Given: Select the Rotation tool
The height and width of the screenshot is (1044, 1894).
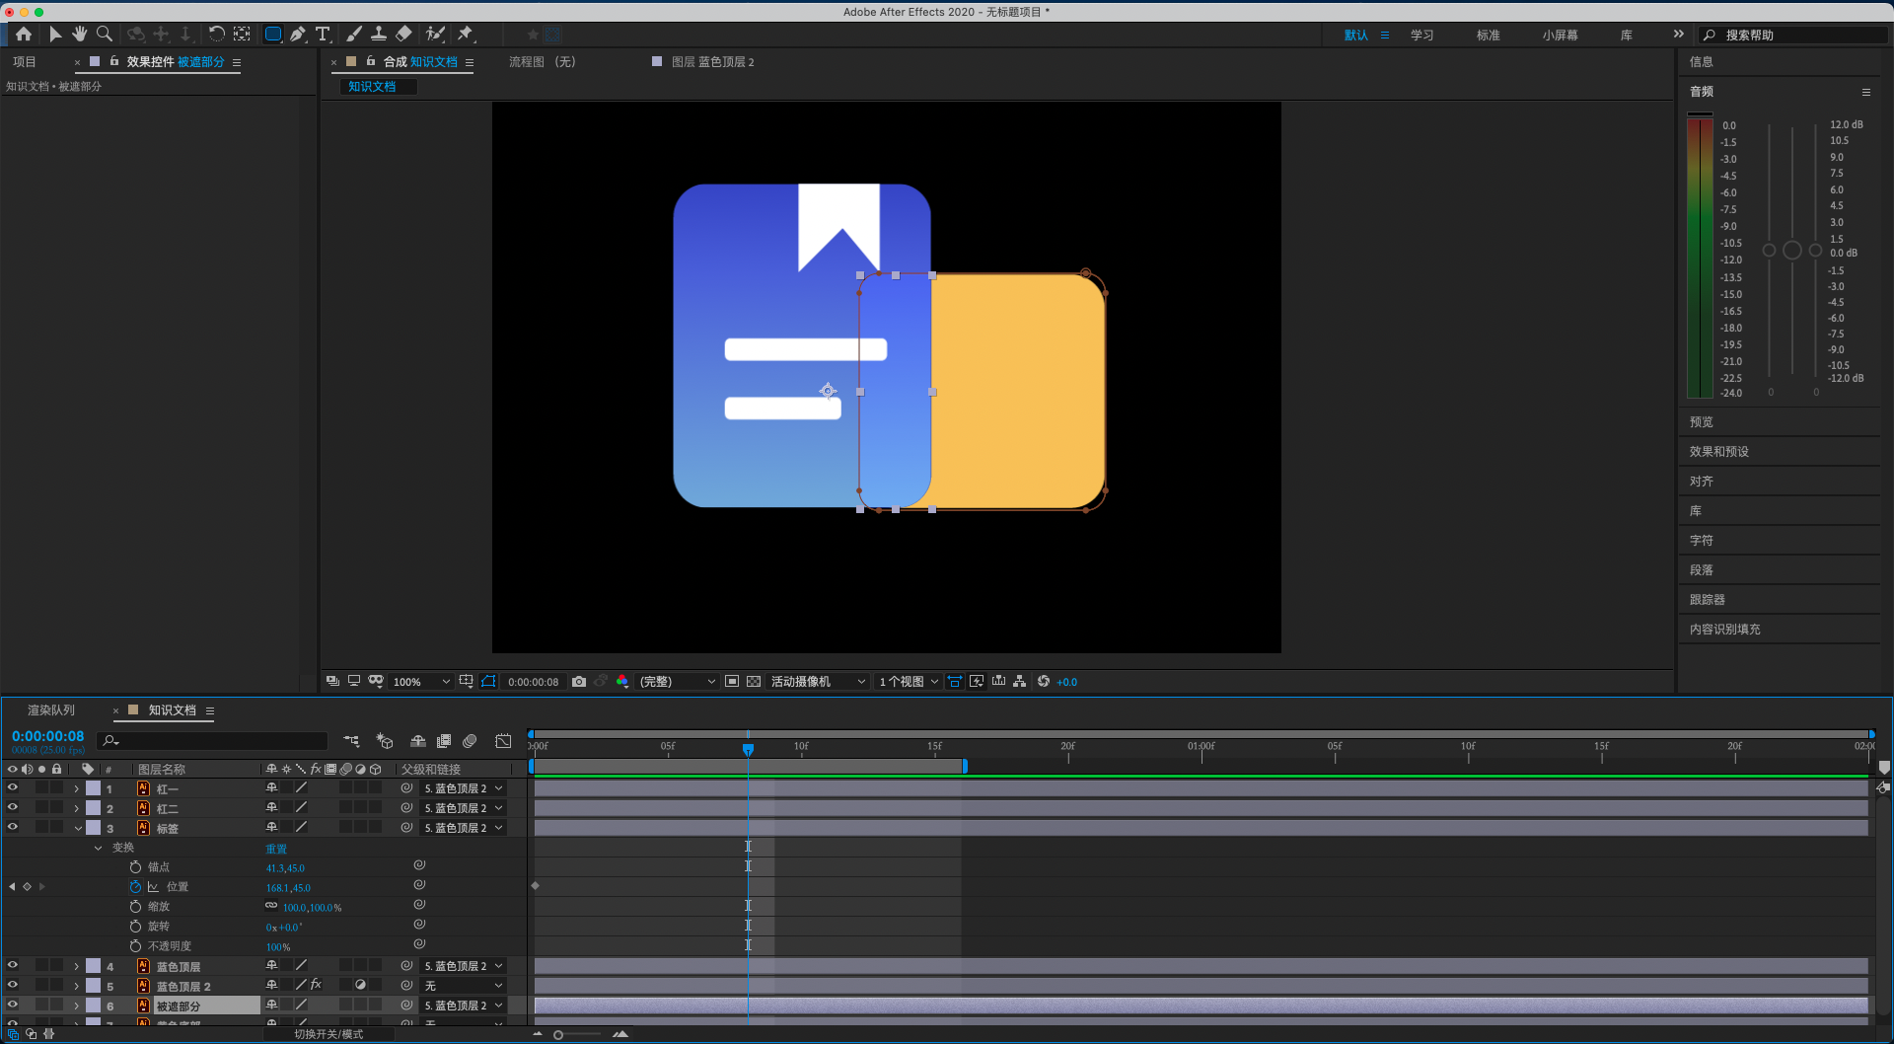Looking at the screenshot, I should [x=216, y=35].
